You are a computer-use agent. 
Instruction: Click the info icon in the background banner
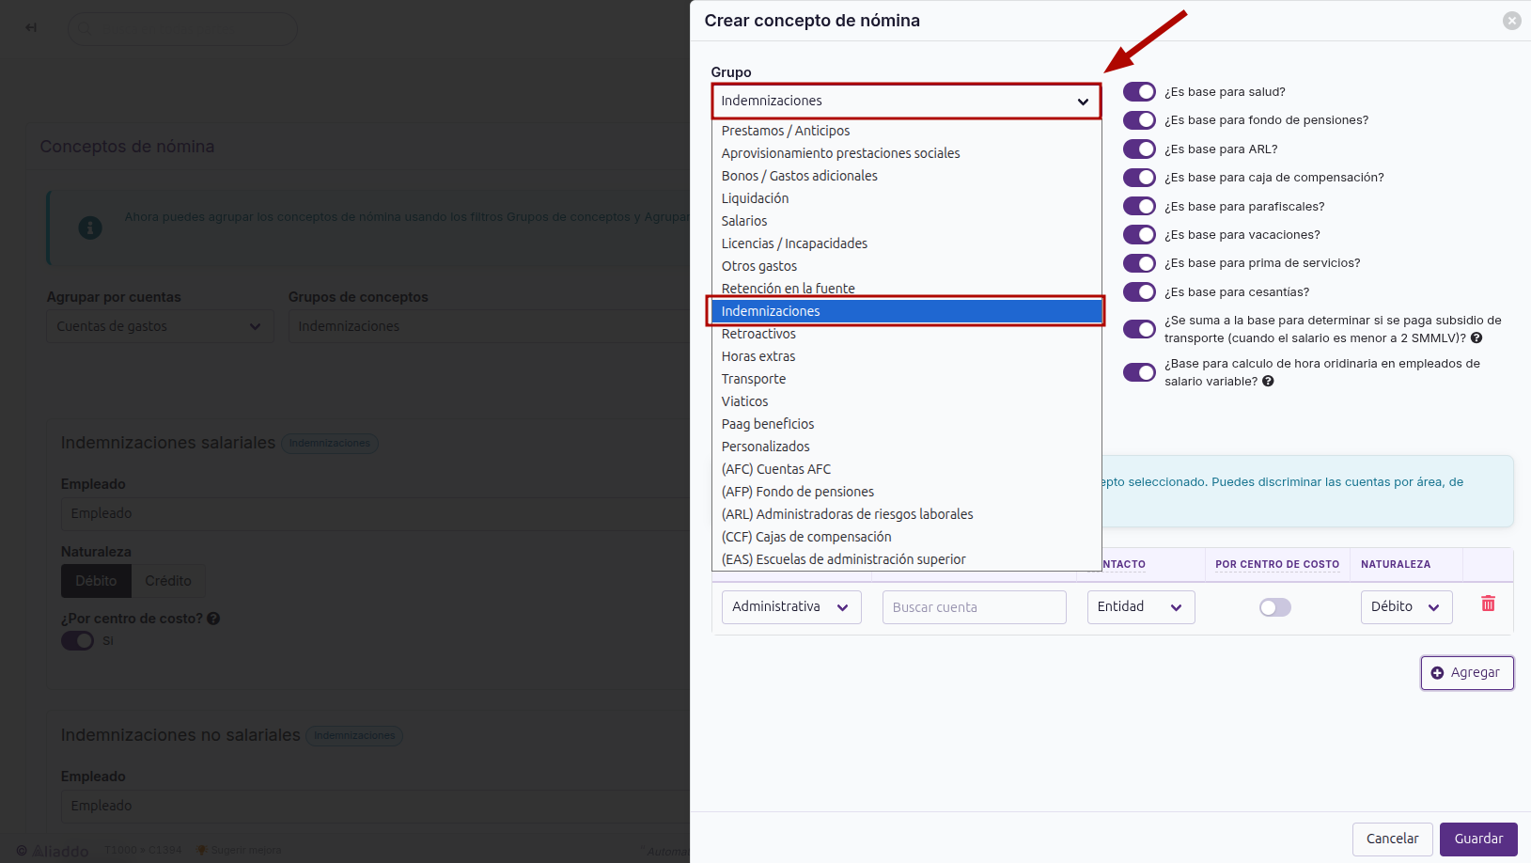click(90, 228)
